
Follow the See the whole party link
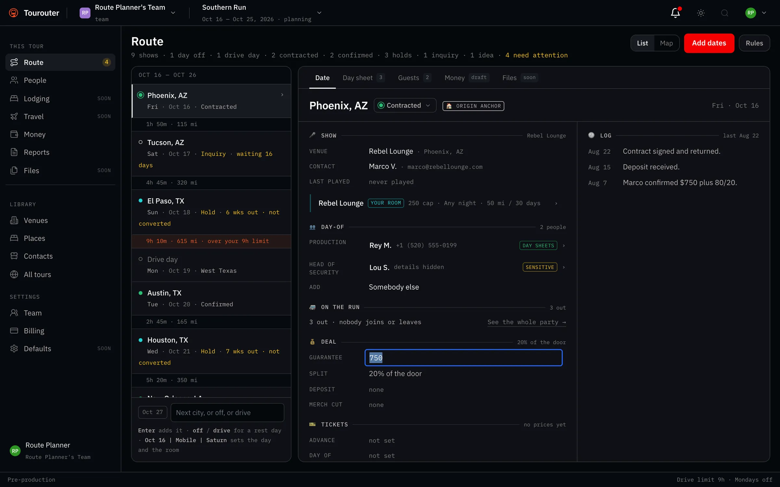tap(526, 322)
